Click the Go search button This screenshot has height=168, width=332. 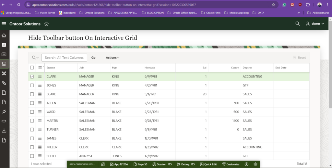[x=93, y=58]
